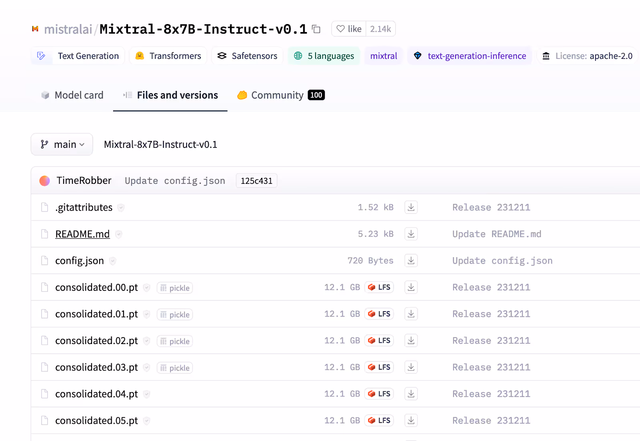
Task: Open the Mixtral-8x7B-Instruct-v0.1 title link
Action: [x=203, y=29]
